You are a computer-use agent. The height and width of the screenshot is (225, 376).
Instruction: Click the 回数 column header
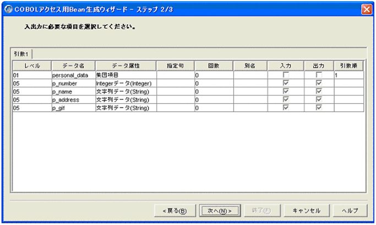pos(214,66)
